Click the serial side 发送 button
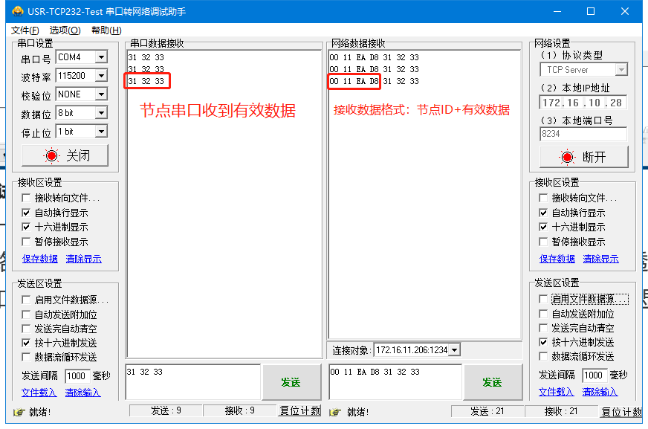The image size is (648, 429). point(291,382)
